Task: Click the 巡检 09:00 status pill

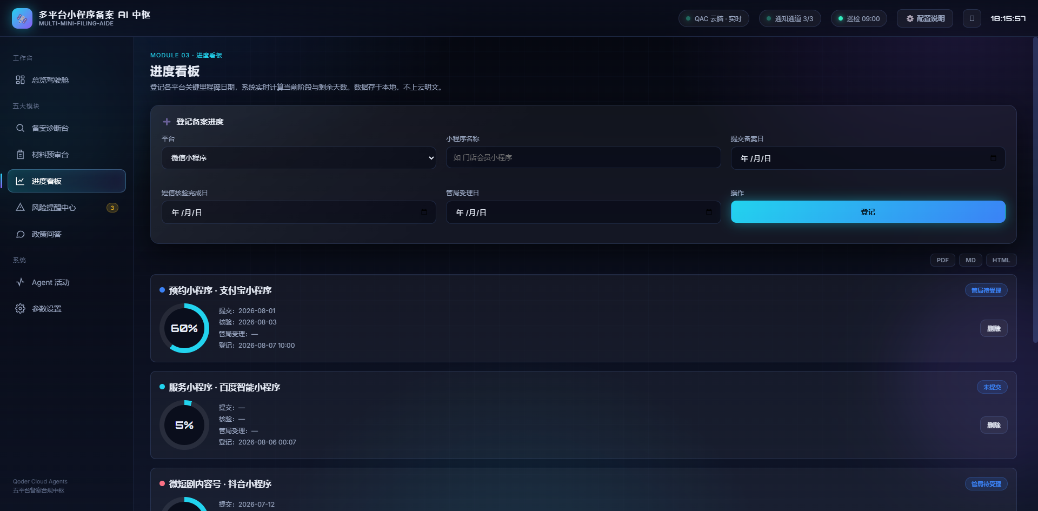Action: coord(859,18)
